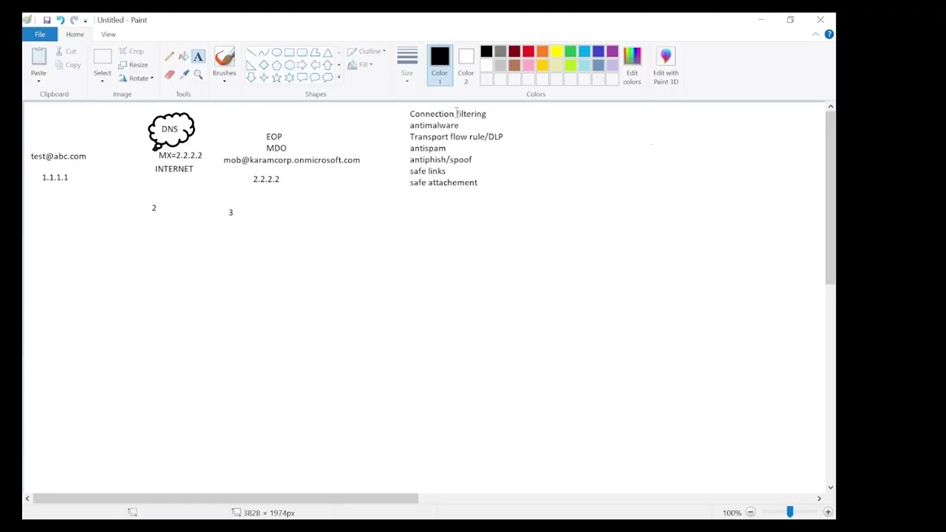Choose the Curve shape
This screenshot has height=532, width=946.
(x=264, y=52)
